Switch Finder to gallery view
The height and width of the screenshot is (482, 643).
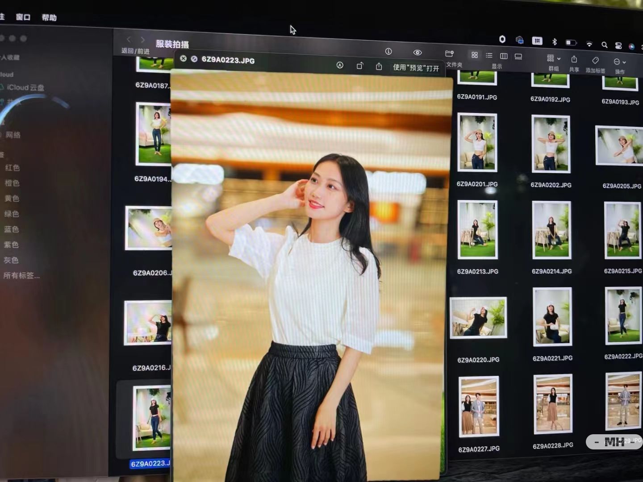point(518,56)
